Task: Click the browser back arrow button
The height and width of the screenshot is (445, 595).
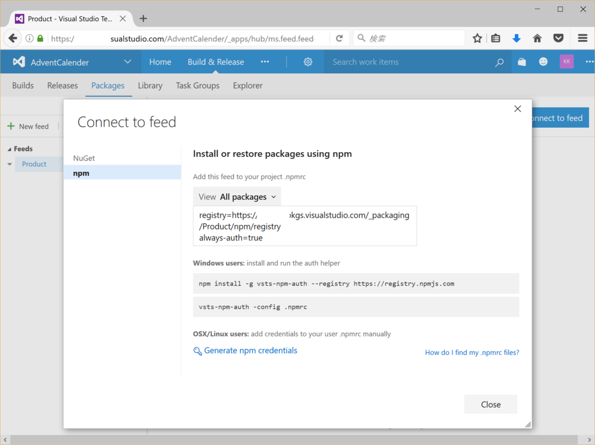Action: 13,38
